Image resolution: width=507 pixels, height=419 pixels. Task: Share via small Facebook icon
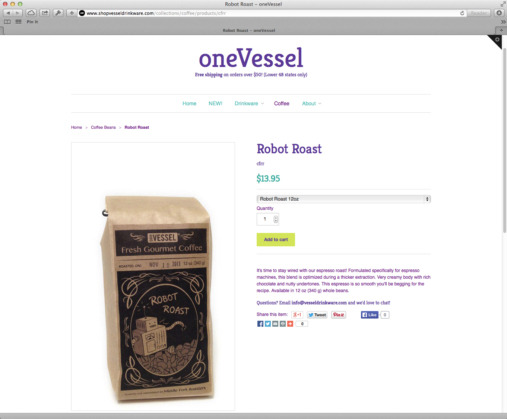pyautogui.click(x=260, y=324)
